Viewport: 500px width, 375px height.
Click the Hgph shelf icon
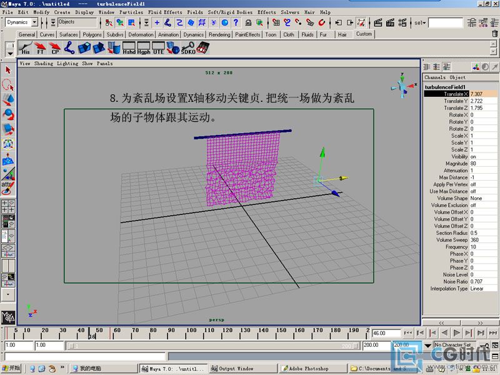click(144, 48)
